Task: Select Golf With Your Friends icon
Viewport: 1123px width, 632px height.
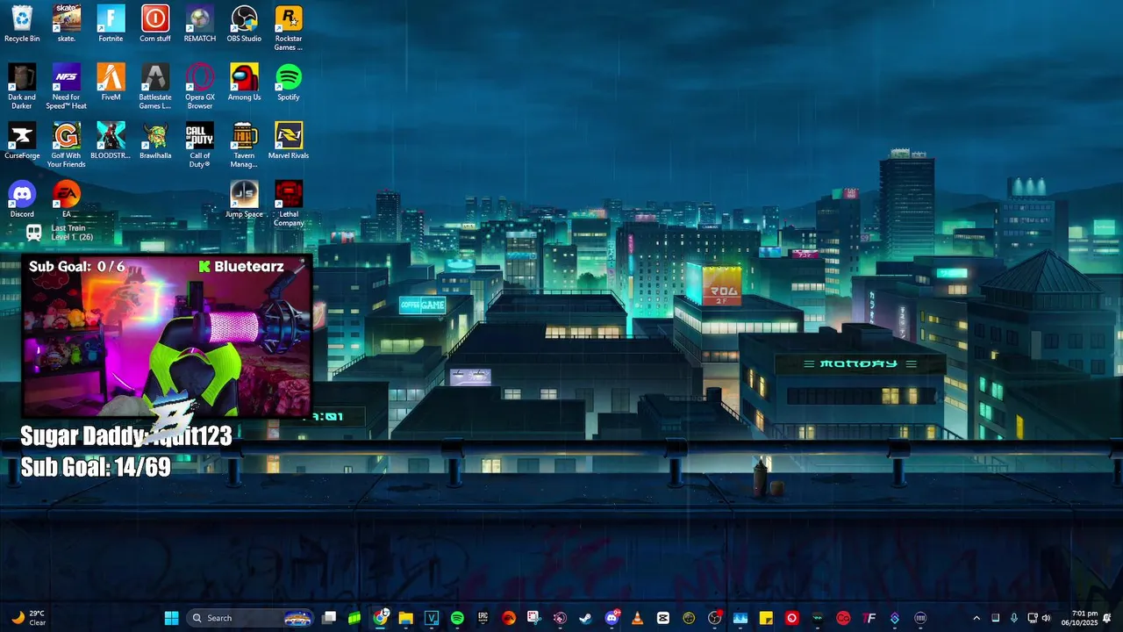Action: [x=67, y=145]
